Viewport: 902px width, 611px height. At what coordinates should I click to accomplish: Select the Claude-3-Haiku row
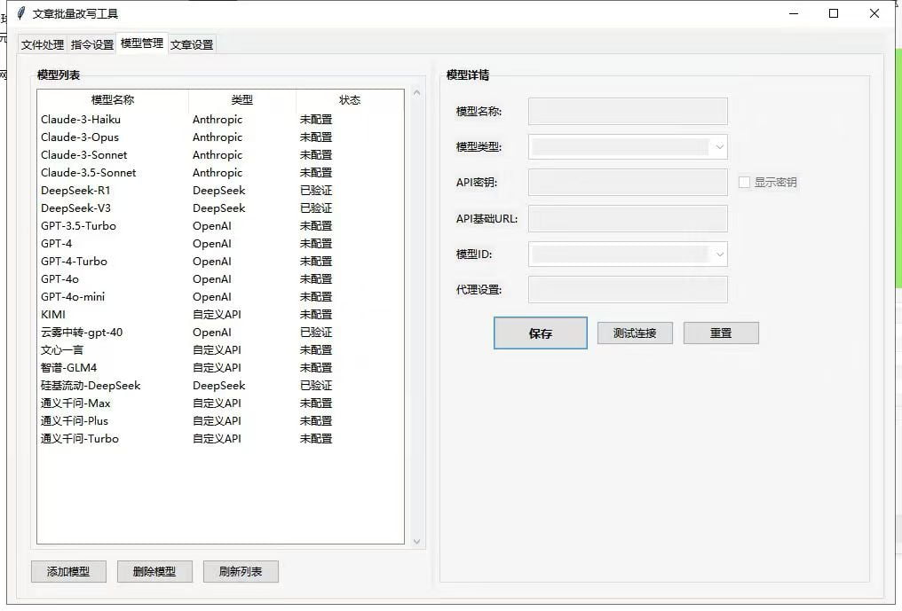click(220, 120)
